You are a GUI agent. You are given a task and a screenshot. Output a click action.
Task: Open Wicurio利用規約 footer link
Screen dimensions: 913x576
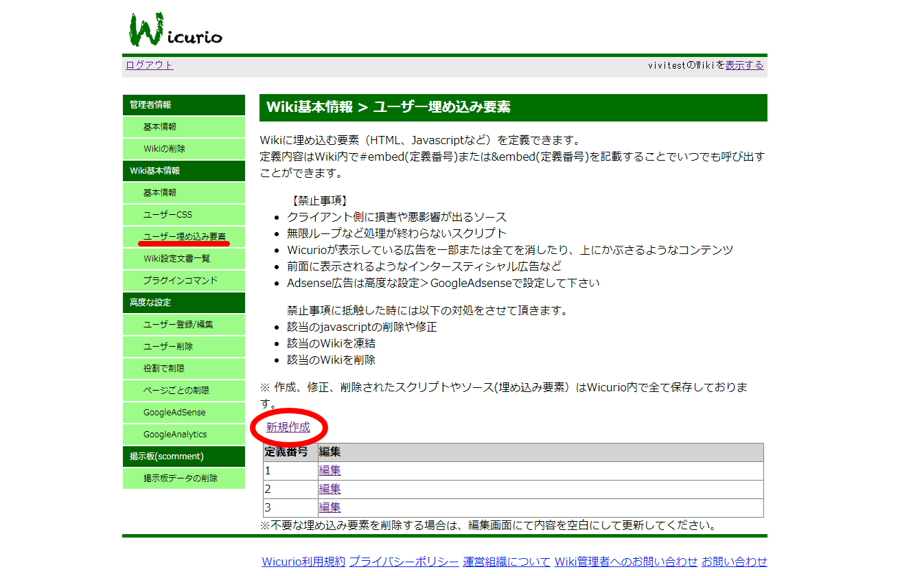303,562
